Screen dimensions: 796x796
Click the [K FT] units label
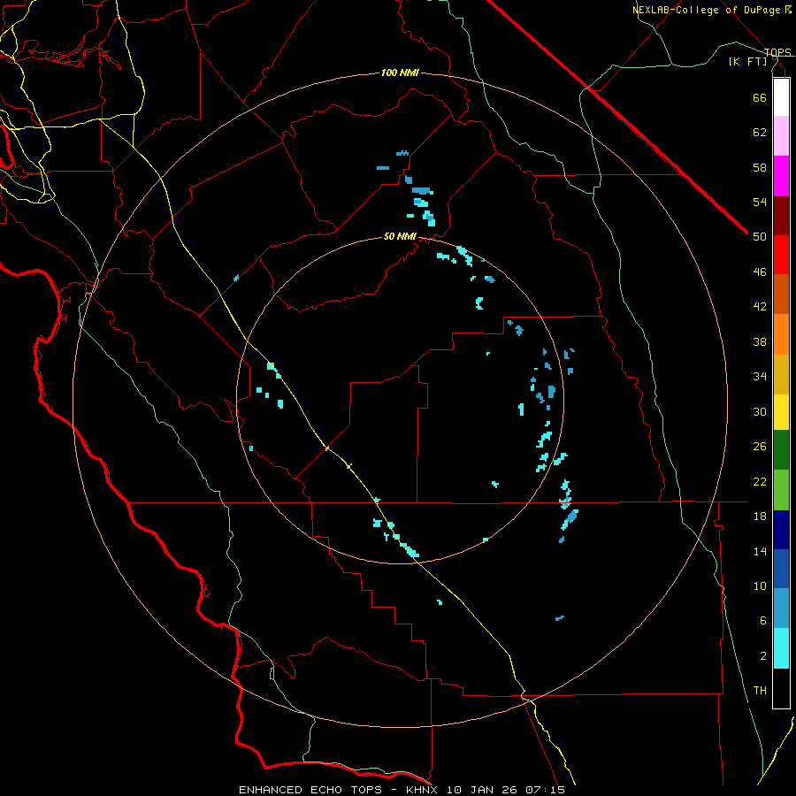tap(747, 61)
